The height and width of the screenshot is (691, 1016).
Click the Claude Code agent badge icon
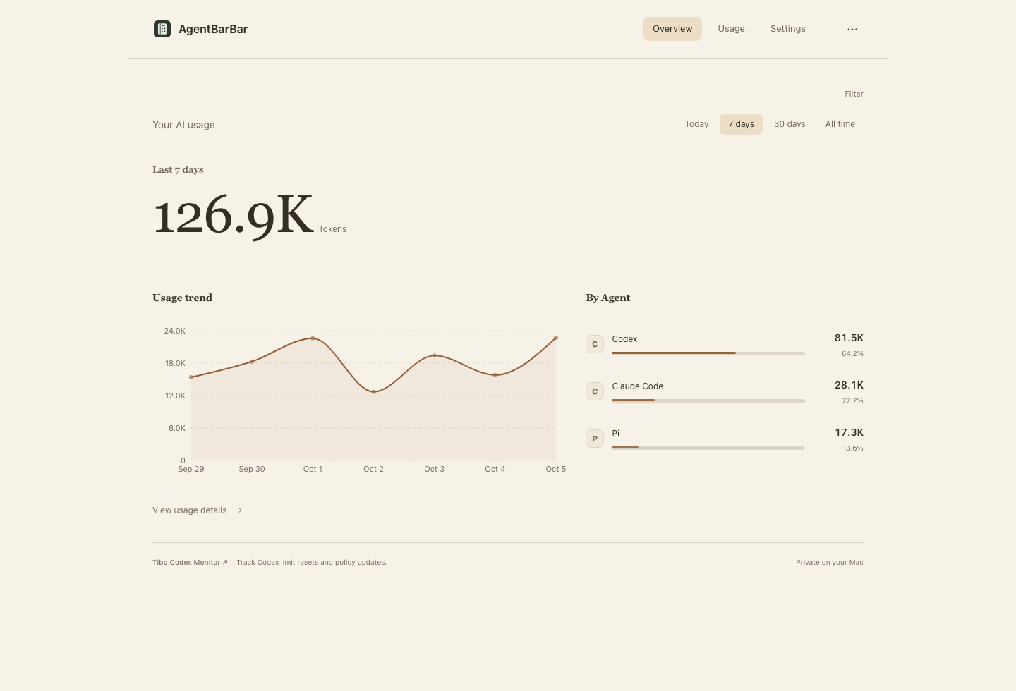595,391
